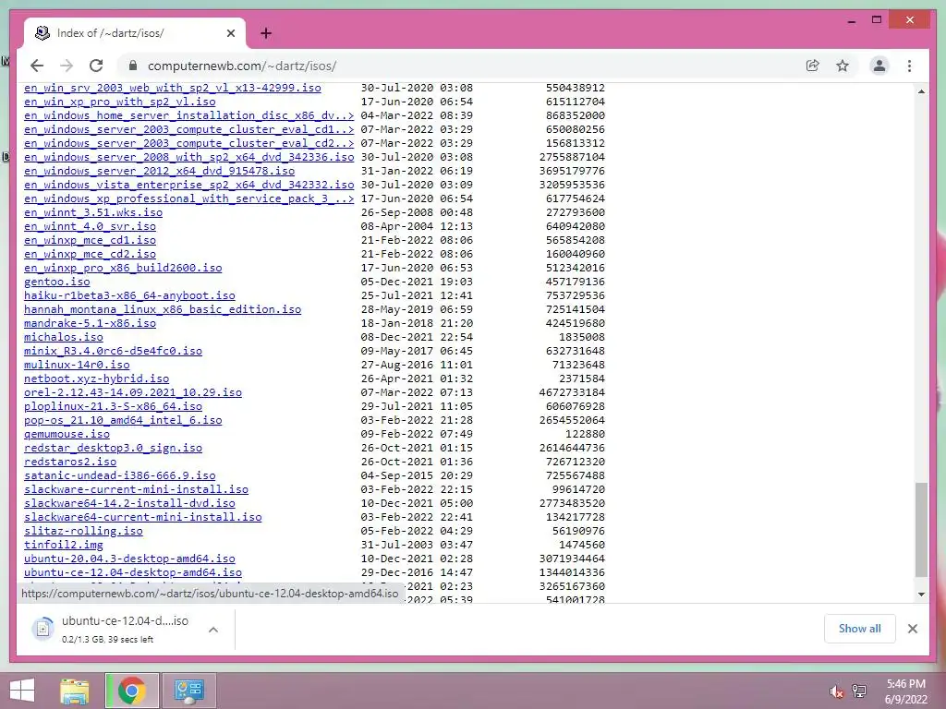Open netboot.xyz-hybrid.iso link
Screen dimensions: 946x709
[x=96, y=379]
